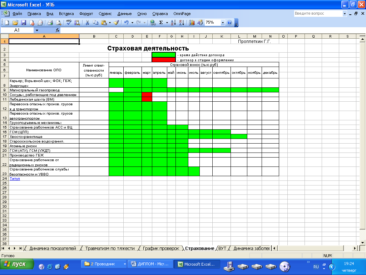This screenshot has height=275, width=366.
Task: Select the Динамика показателей sheet tab
Action: click(x=53, y=249)
